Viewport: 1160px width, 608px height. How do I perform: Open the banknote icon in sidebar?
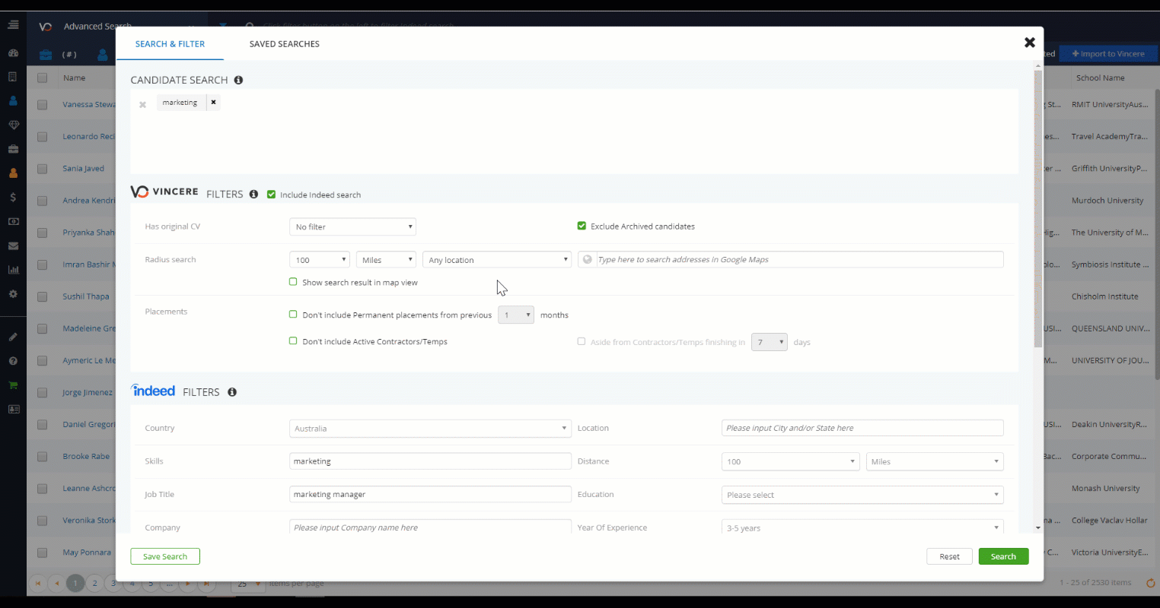point(13,221)
